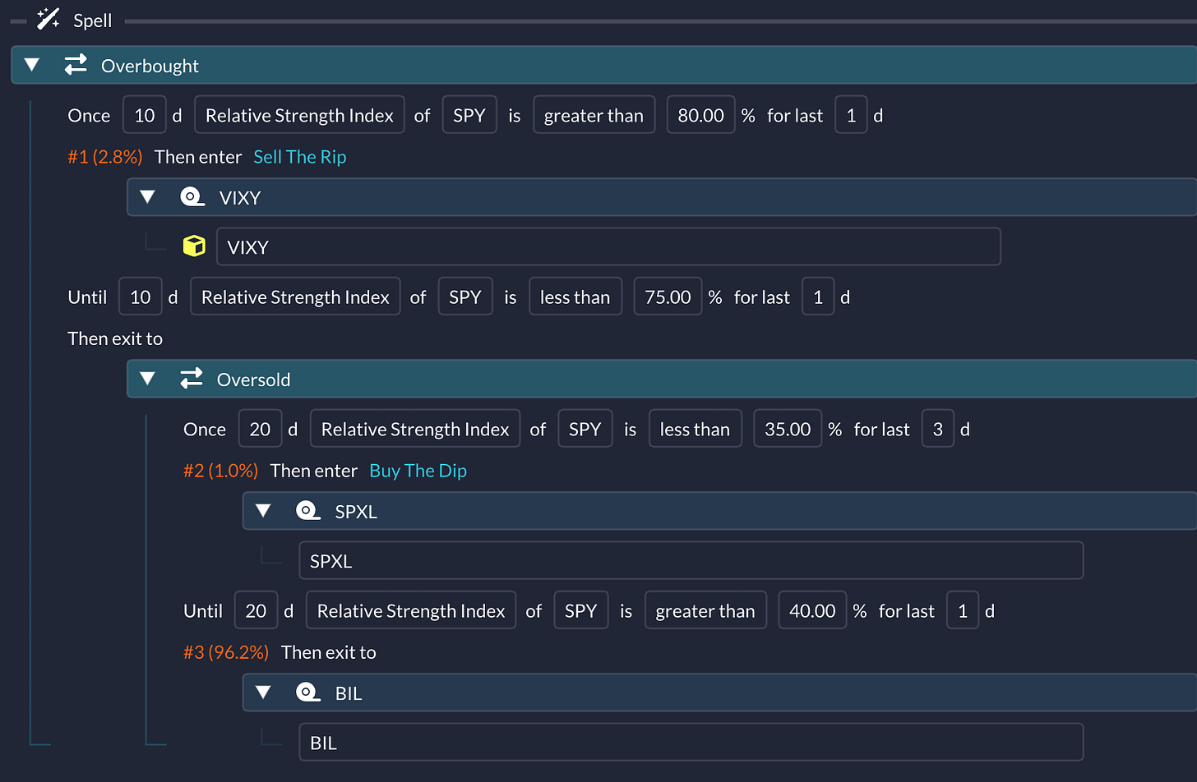The image size is (1197, 782).
Task: Open the greater than comparator in Overbought Once row
Action: (594, 115)
